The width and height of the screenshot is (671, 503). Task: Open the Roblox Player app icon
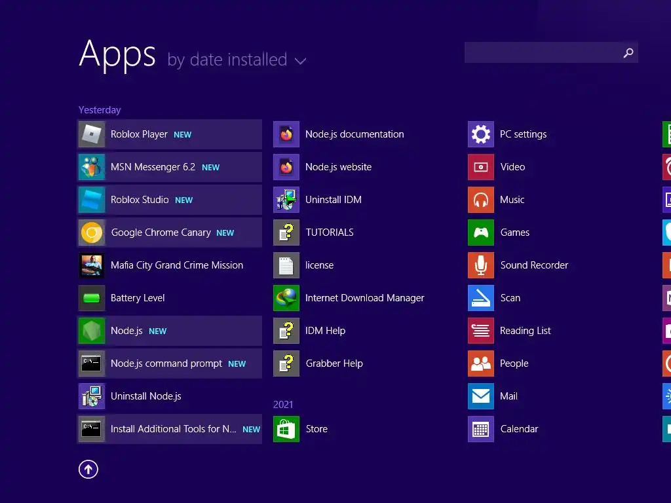pyautogui.click(x=92, y=134)
